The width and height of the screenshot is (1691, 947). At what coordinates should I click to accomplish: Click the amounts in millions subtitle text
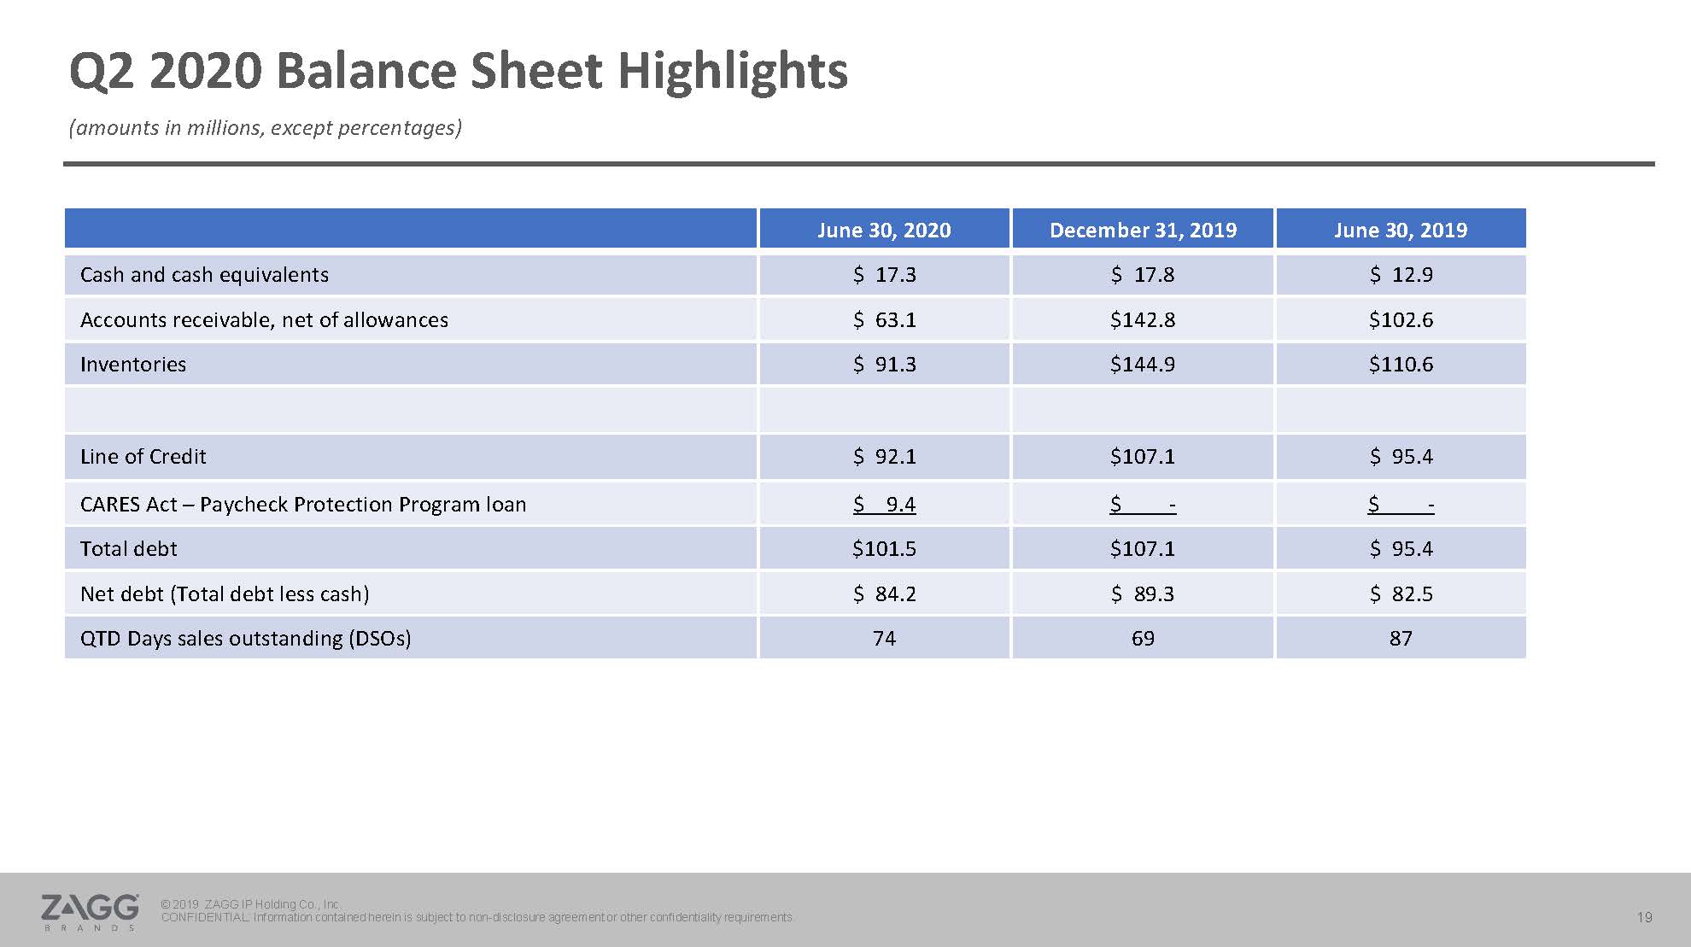click(266, 128)
